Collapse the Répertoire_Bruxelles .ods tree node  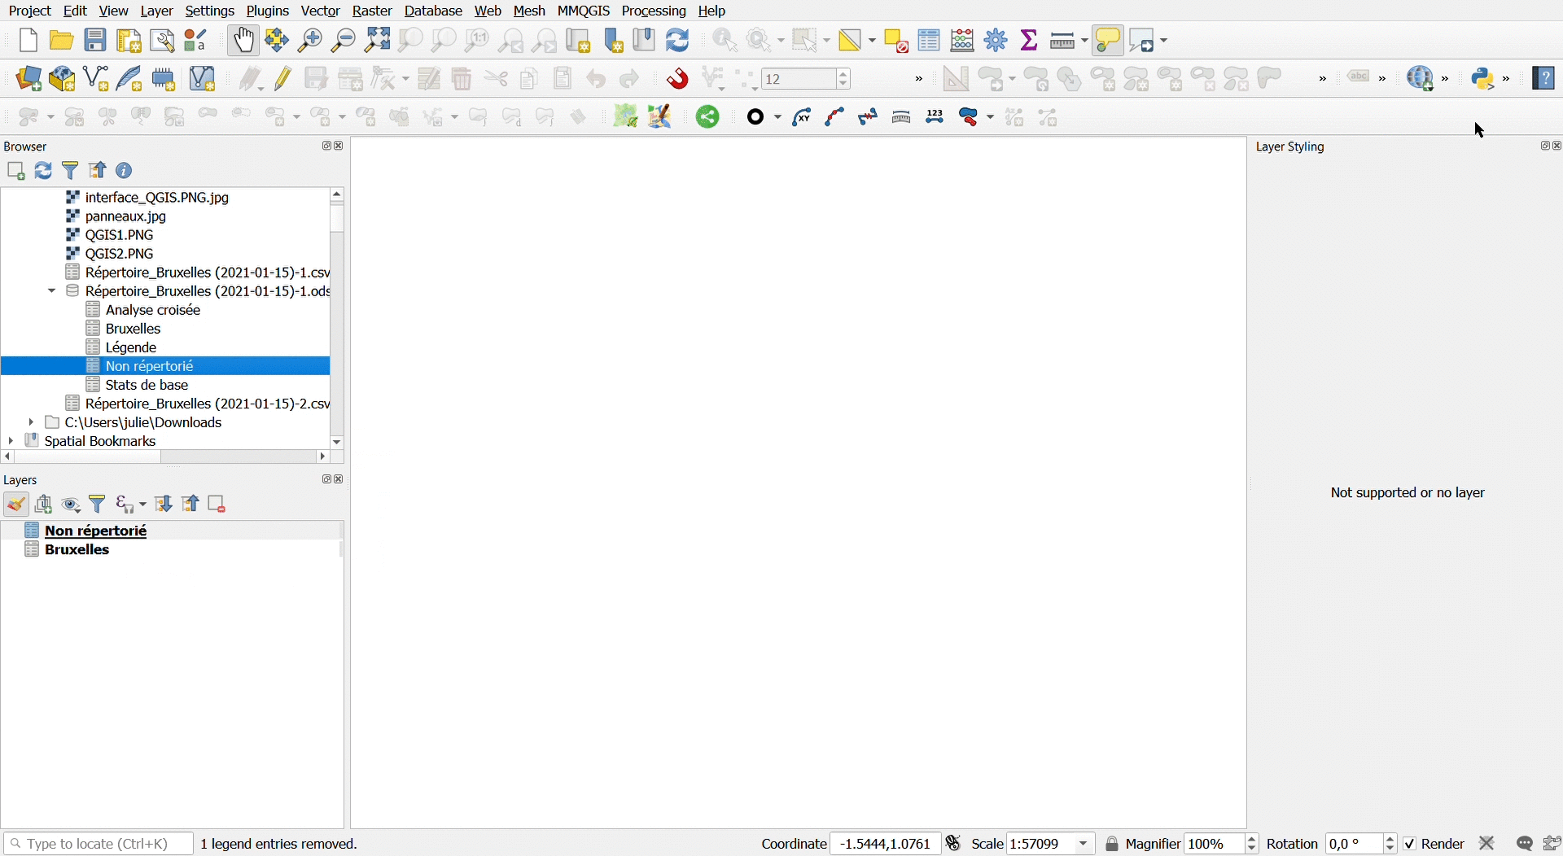click(52, 291)
